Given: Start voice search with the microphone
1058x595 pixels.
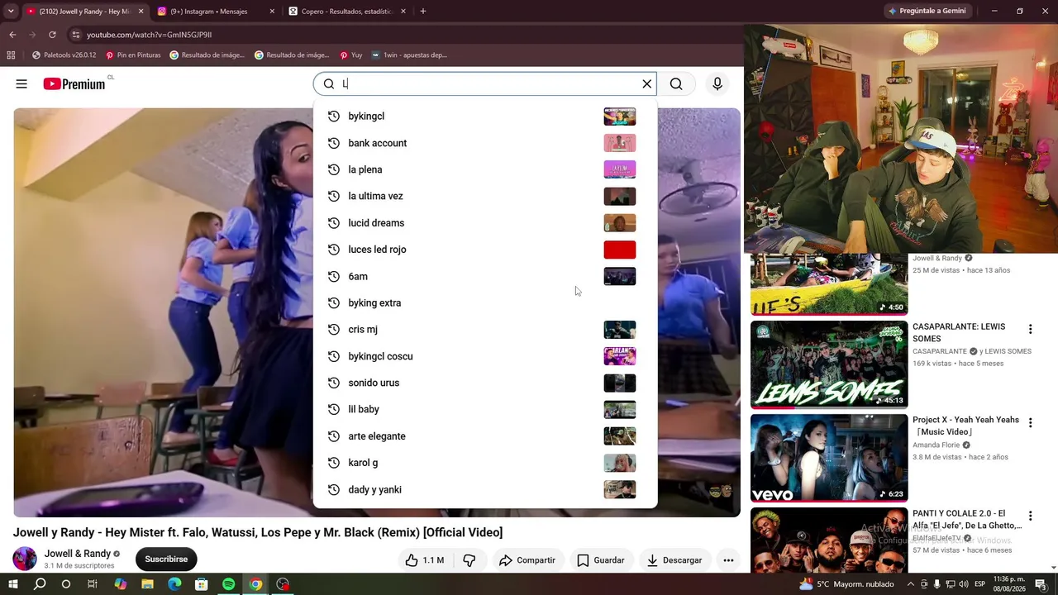Looking at the screenshot, I should click(x=717, y=83).
